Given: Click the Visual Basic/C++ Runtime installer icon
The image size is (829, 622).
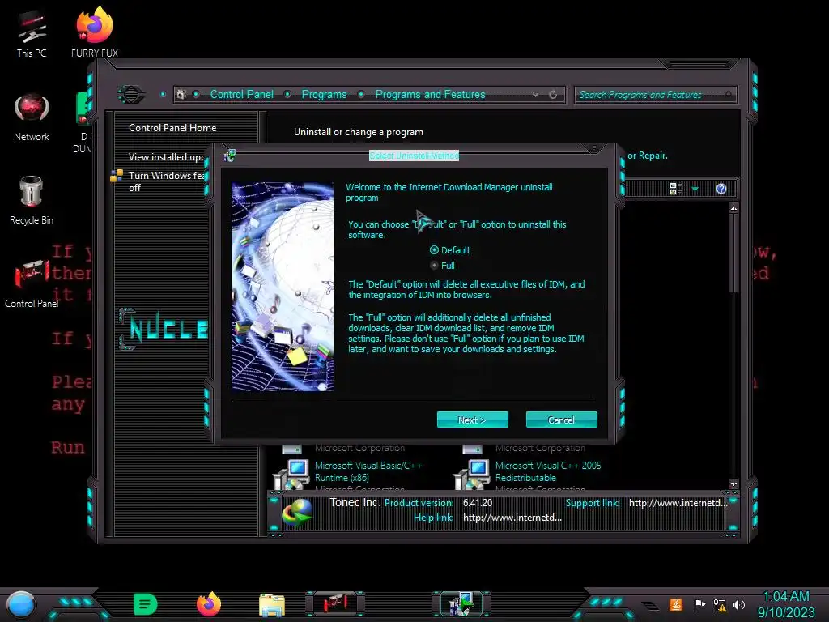Looking at the screenshot, I should tap(291, 475).
